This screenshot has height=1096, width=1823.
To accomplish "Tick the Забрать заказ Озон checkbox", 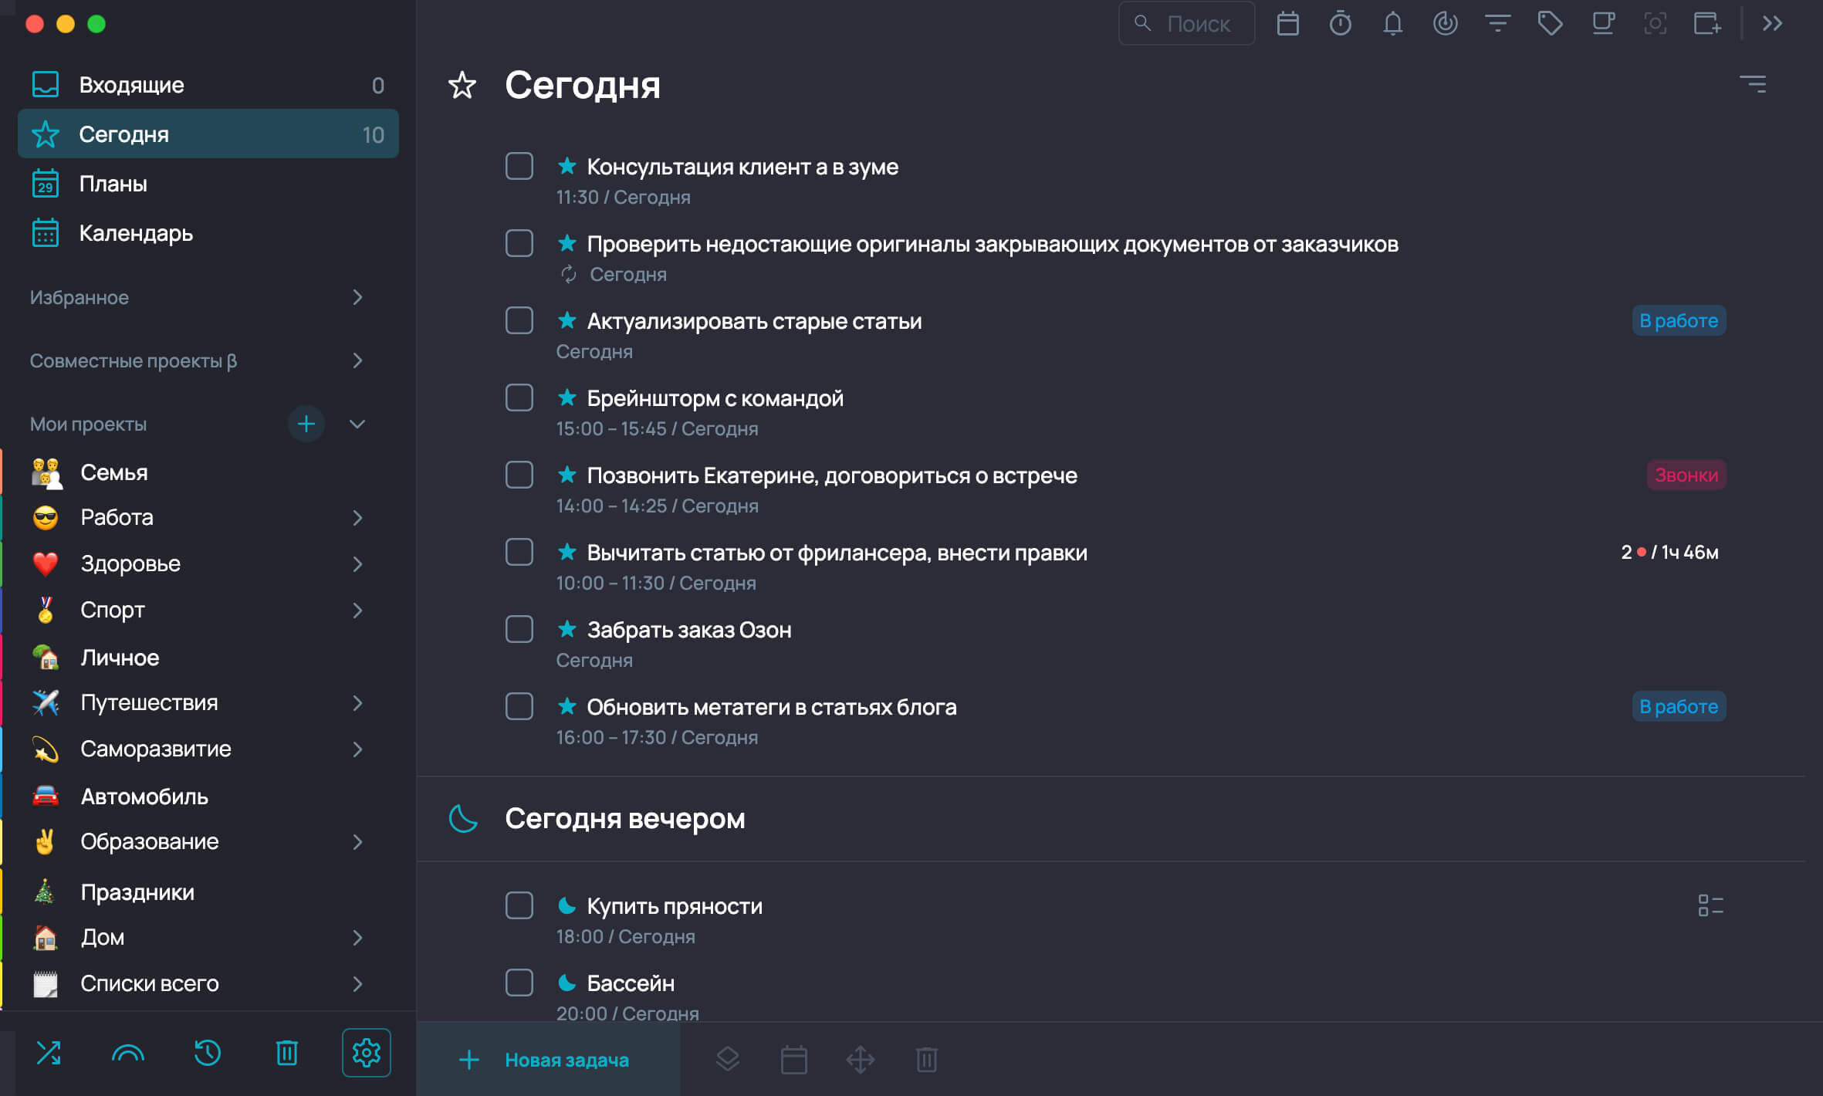I will point(519,629).
